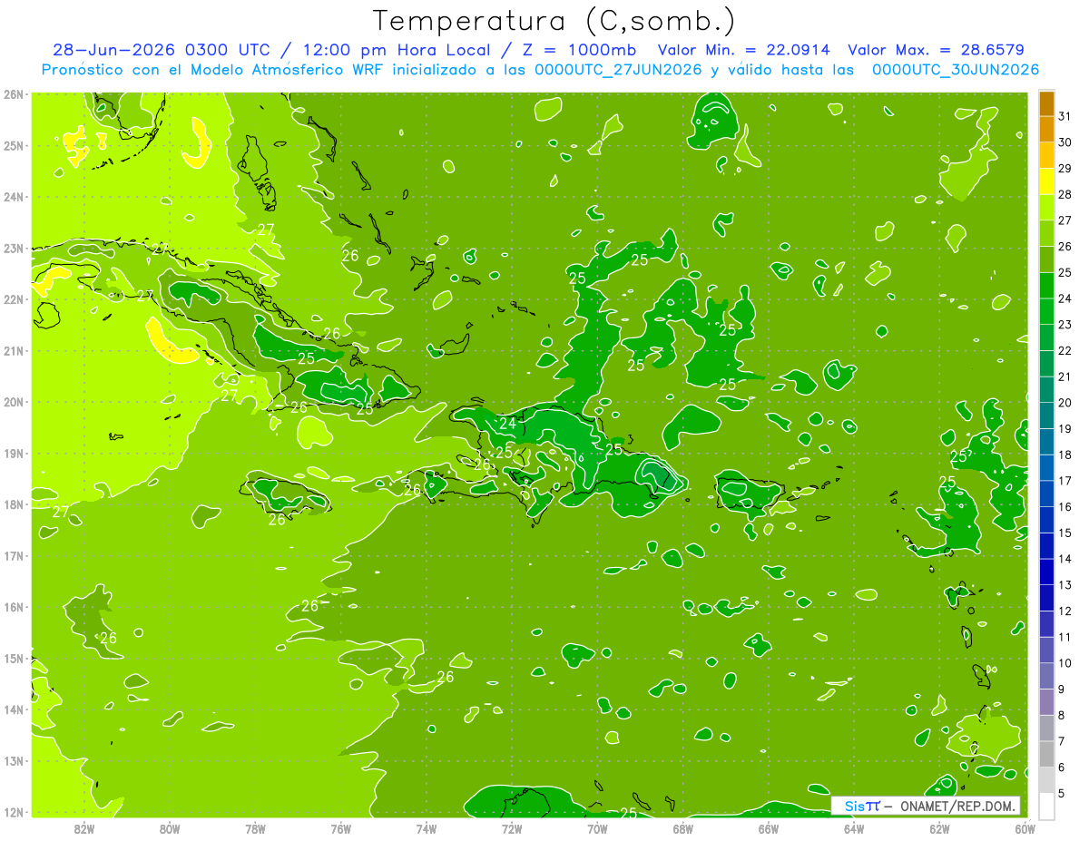1089x841 pixels.
Task: Click the "82W" longitude axis label
Action: click(x=84, y=828)
